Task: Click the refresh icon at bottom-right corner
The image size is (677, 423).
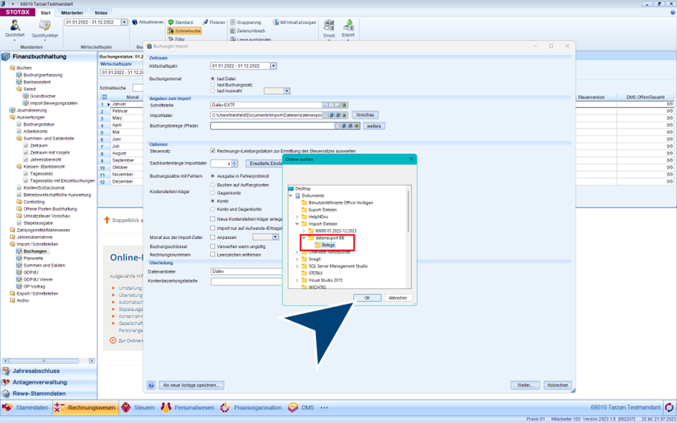Action: [669, 407]
